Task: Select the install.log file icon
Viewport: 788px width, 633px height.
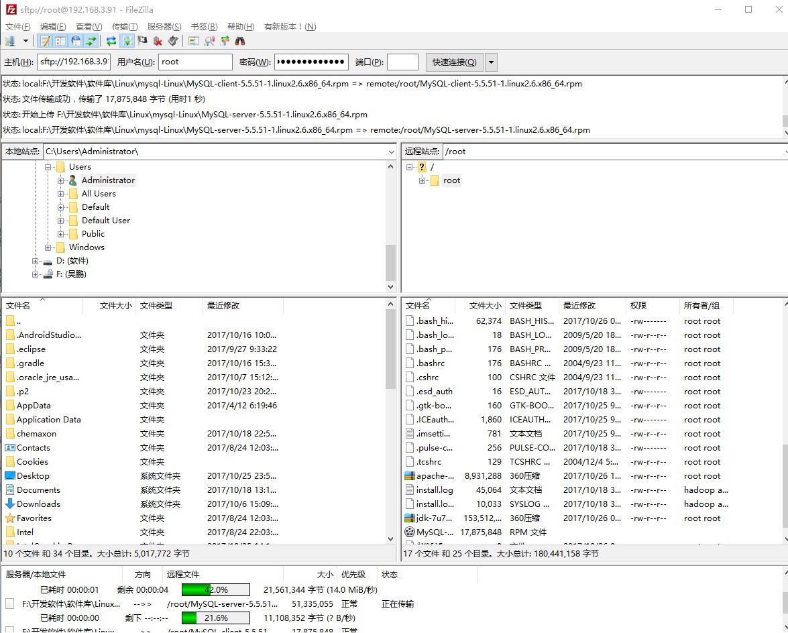Action: tap(410, 490)
